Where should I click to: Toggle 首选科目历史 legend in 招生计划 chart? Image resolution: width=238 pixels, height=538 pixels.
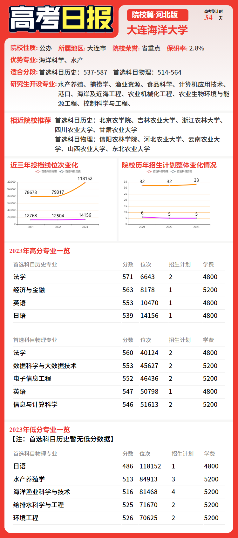point(181,171)
